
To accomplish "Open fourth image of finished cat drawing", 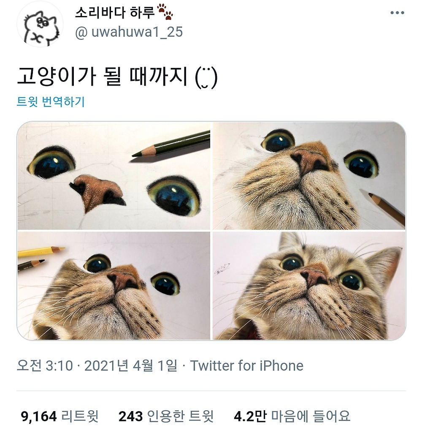I will pos(309,286).
